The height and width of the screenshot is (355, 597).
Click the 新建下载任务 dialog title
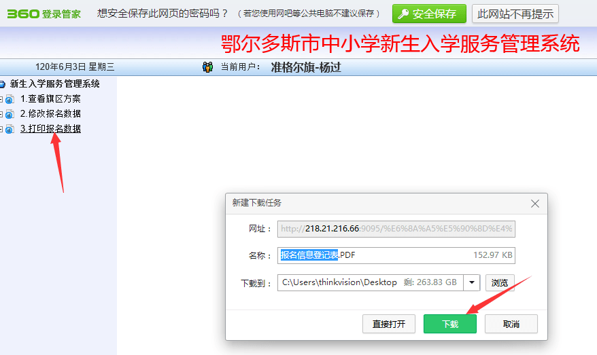(256, 203)
